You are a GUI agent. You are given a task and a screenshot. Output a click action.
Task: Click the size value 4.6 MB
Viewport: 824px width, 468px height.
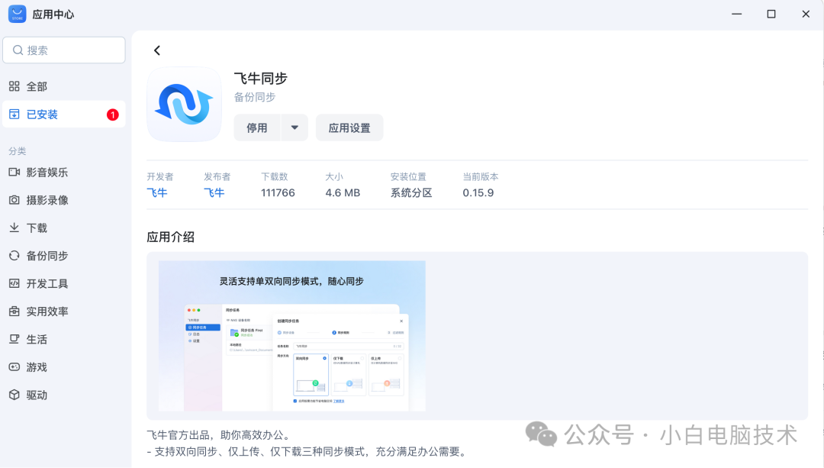[343, 193]
